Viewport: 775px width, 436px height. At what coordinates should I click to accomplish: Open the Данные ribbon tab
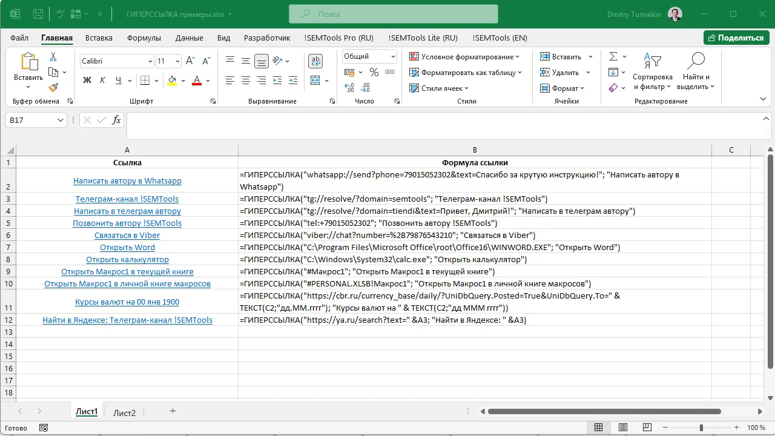click(189, 38)
